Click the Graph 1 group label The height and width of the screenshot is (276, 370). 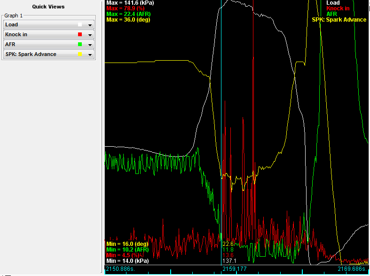(13, 16)
